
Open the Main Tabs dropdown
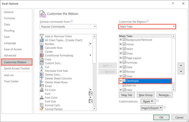click(147, 26)
